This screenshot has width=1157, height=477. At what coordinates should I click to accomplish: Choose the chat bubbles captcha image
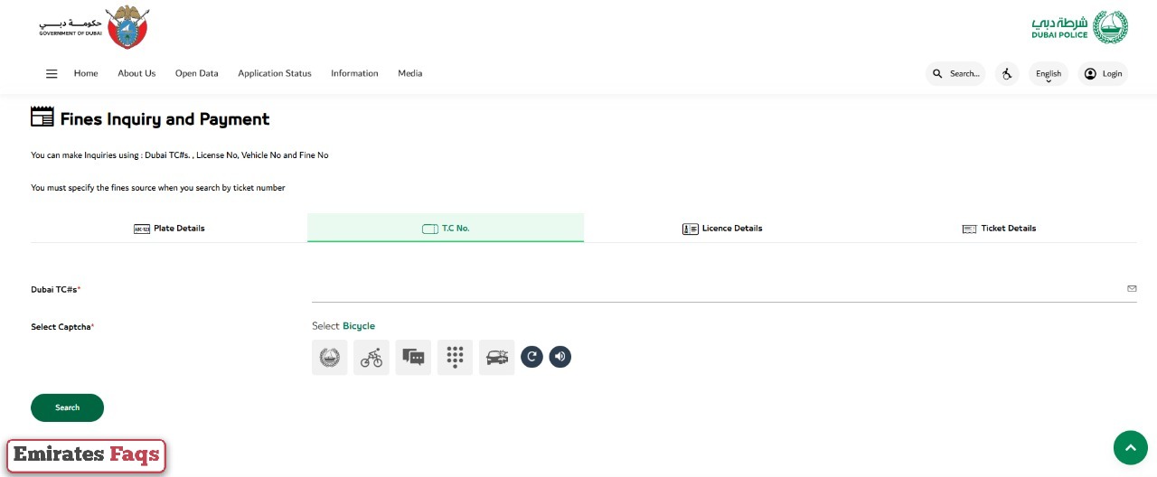pyautogui.click(x=413, y=358)
